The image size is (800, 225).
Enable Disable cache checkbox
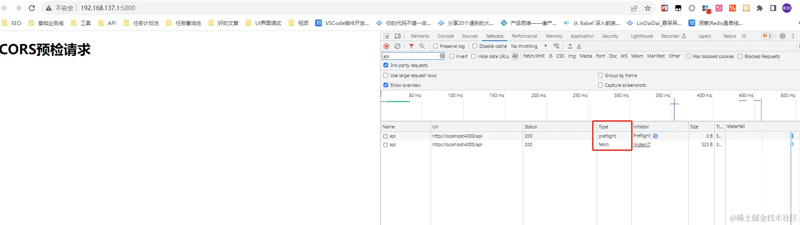click(475, 46)
